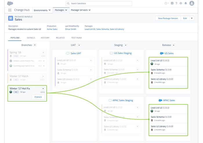Open dropdown arrow next to Edit
This screenshot has width=203, height=143.
pyautogui.click(x=192, y=18)
